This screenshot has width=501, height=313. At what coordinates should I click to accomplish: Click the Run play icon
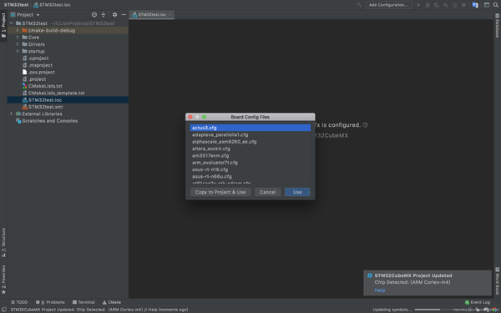coord(418,5)
